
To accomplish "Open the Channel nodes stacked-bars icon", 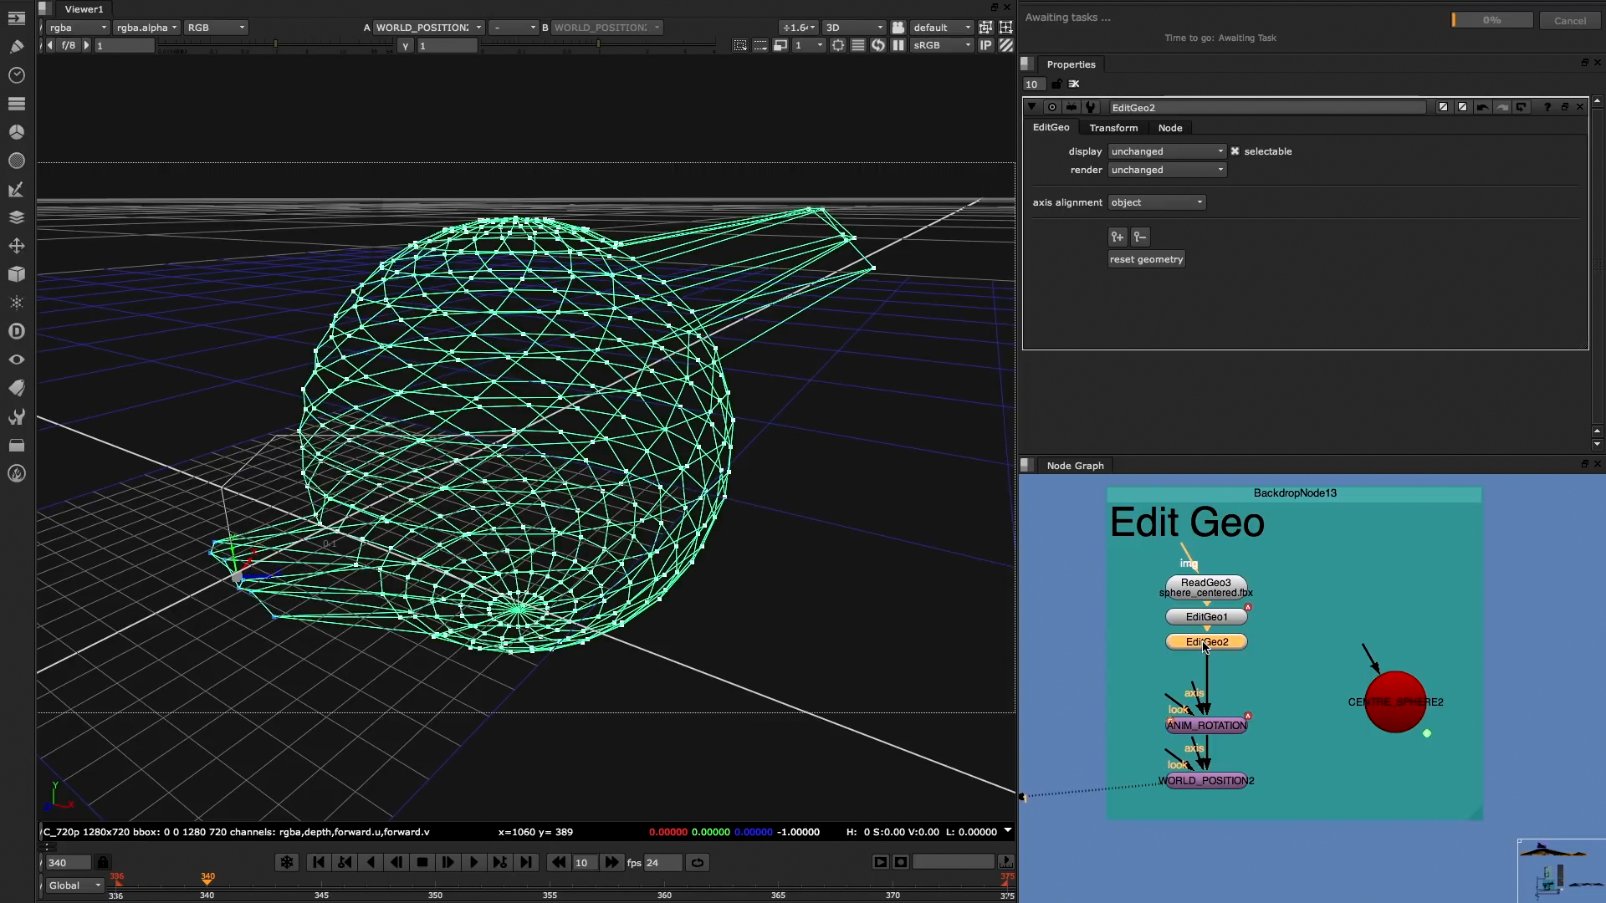I will (x=17, y=104).
